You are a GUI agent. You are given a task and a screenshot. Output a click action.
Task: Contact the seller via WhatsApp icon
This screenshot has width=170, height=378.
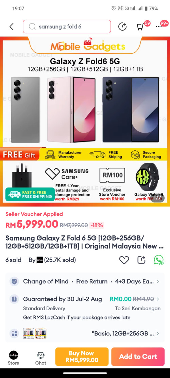click(159, 260)
